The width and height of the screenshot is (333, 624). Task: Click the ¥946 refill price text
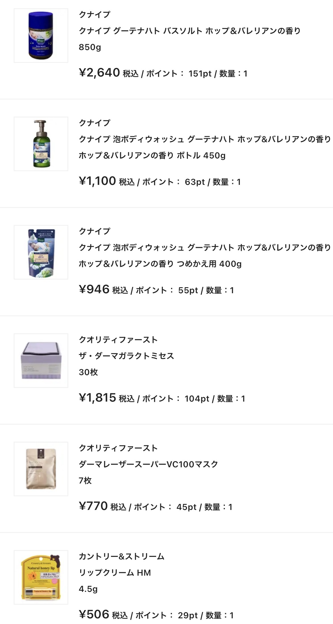94,290
